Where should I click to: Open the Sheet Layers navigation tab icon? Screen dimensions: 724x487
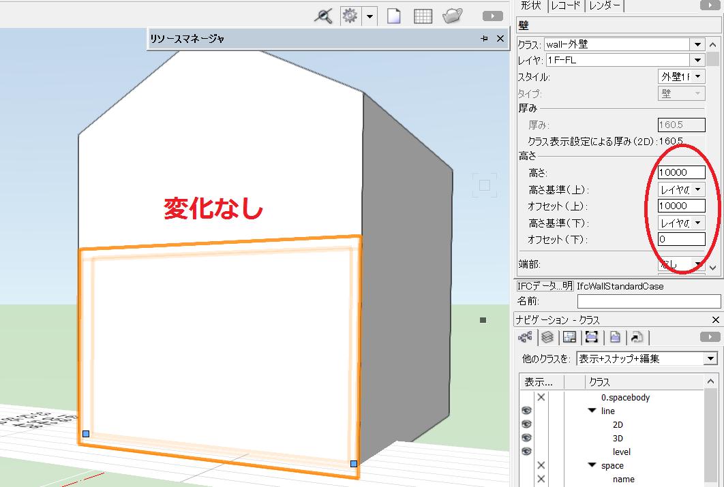pos(569,337)
